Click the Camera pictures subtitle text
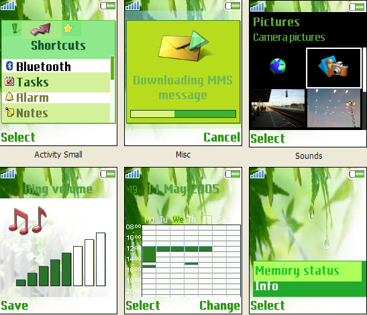Image resolution: width=367 pixels, height=315 pixels. [x=289, y=38]
